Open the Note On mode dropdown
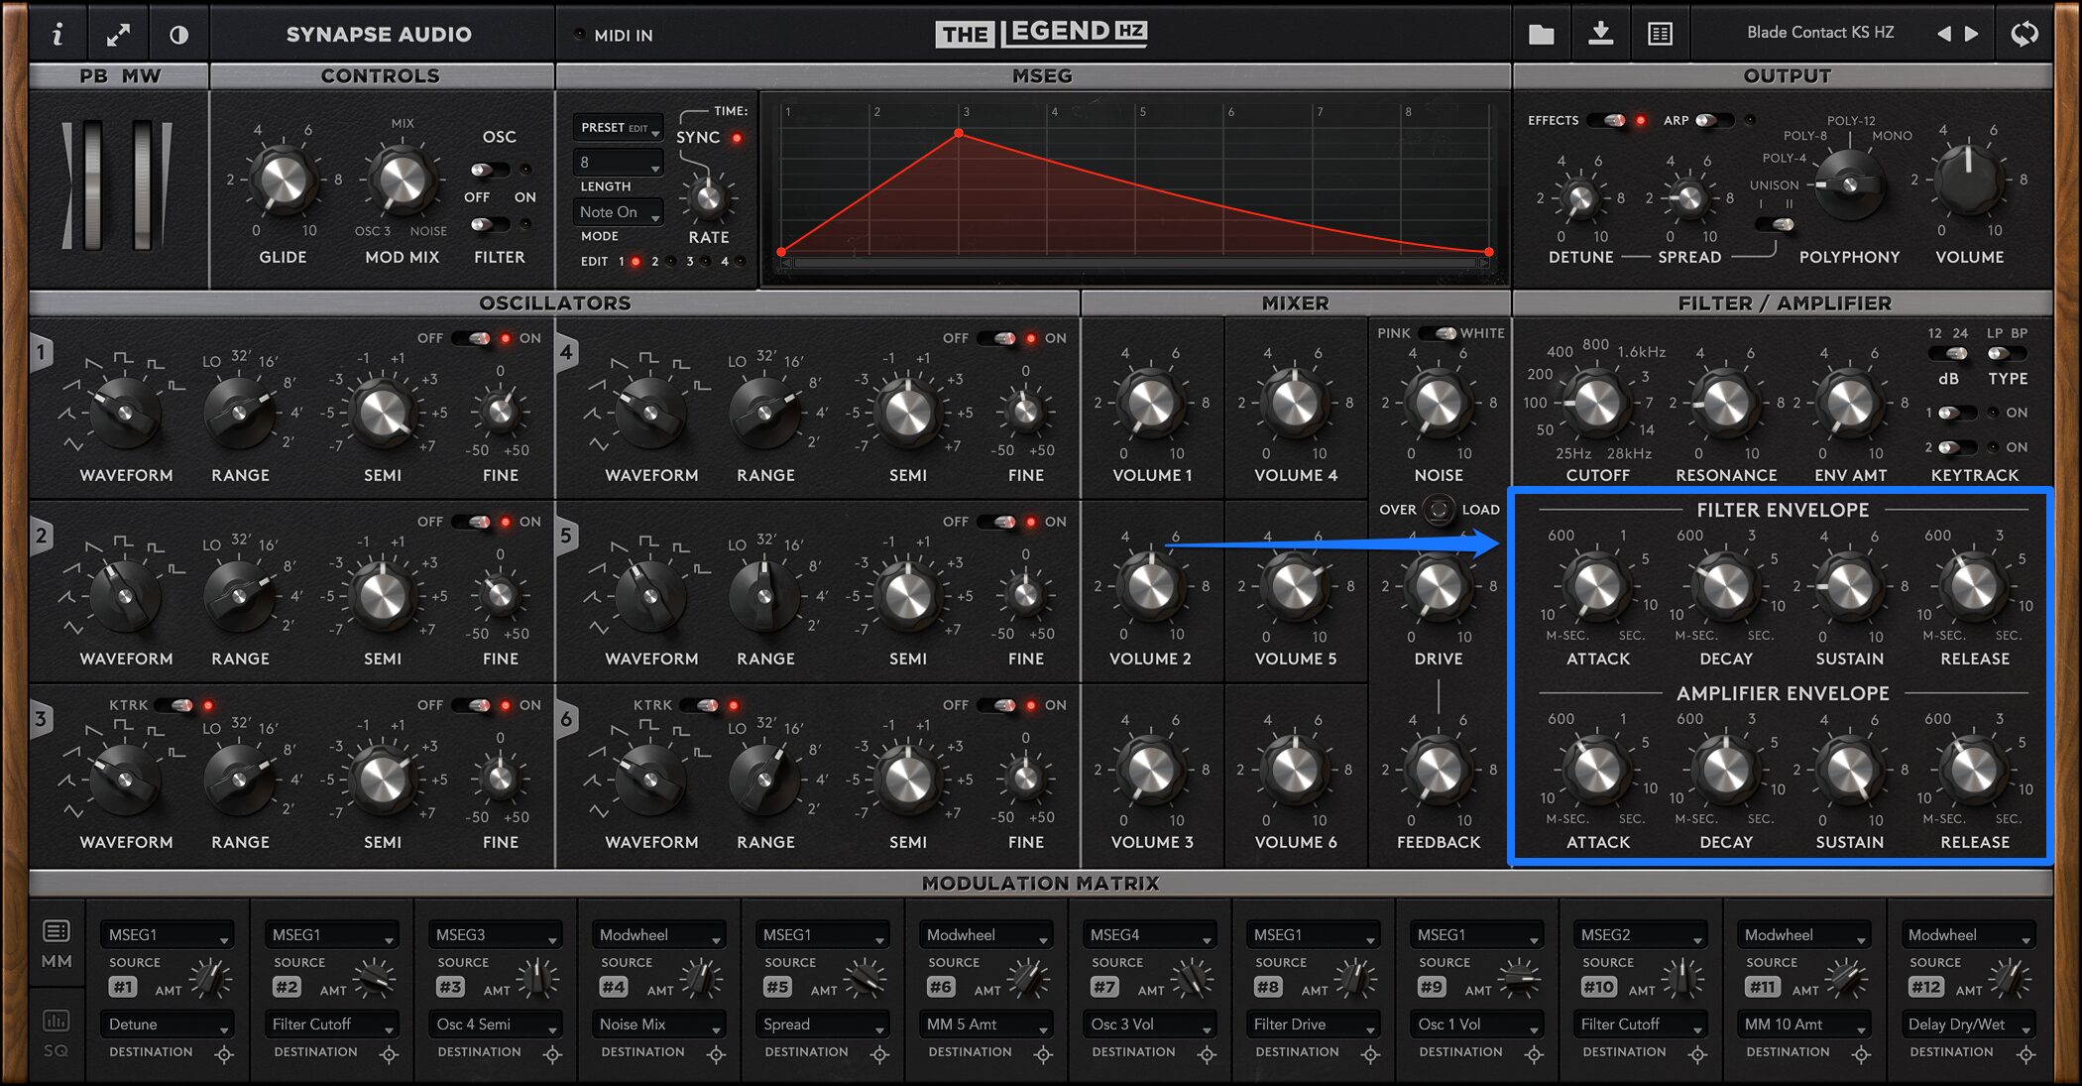This screenshot has height=1086, width=2082. click(618, 212)
